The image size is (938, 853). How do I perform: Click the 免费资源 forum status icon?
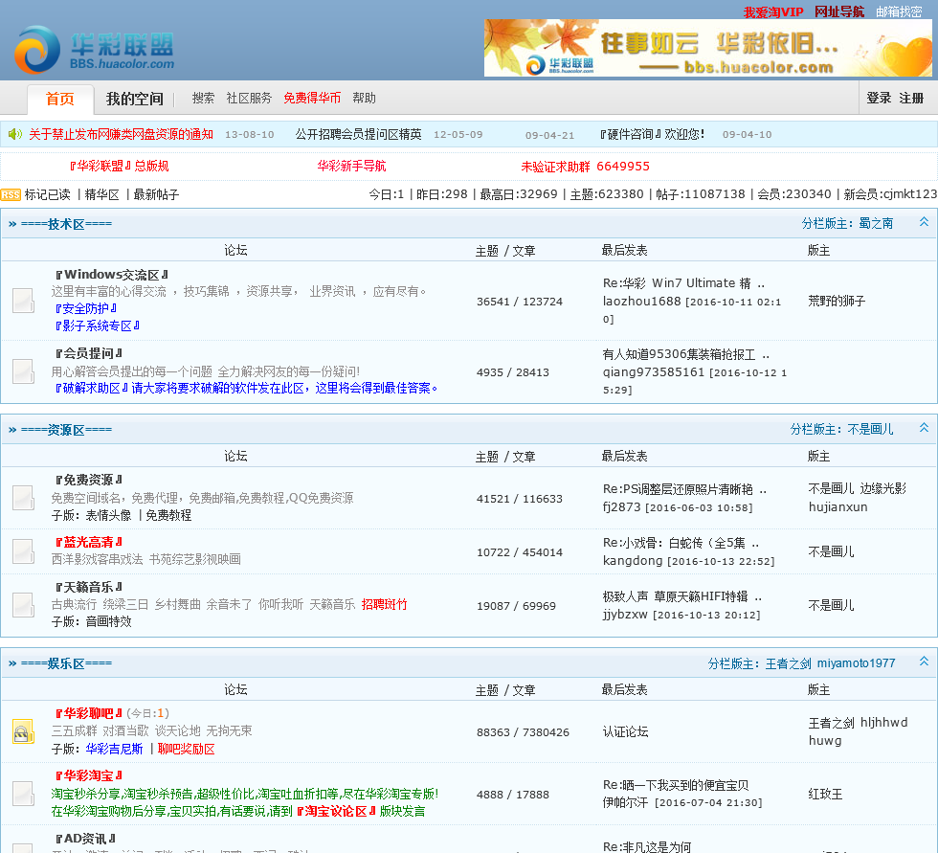23,498
